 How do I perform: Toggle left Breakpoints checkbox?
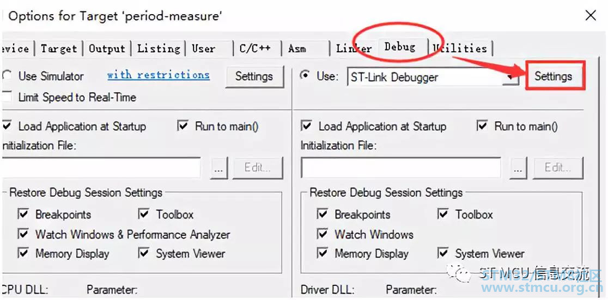pos(23,214)
